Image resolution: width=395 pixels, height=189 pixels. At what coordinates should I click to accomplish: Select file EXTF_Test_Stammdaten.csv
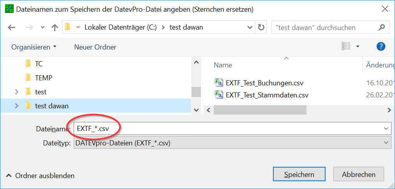(267, 95)
